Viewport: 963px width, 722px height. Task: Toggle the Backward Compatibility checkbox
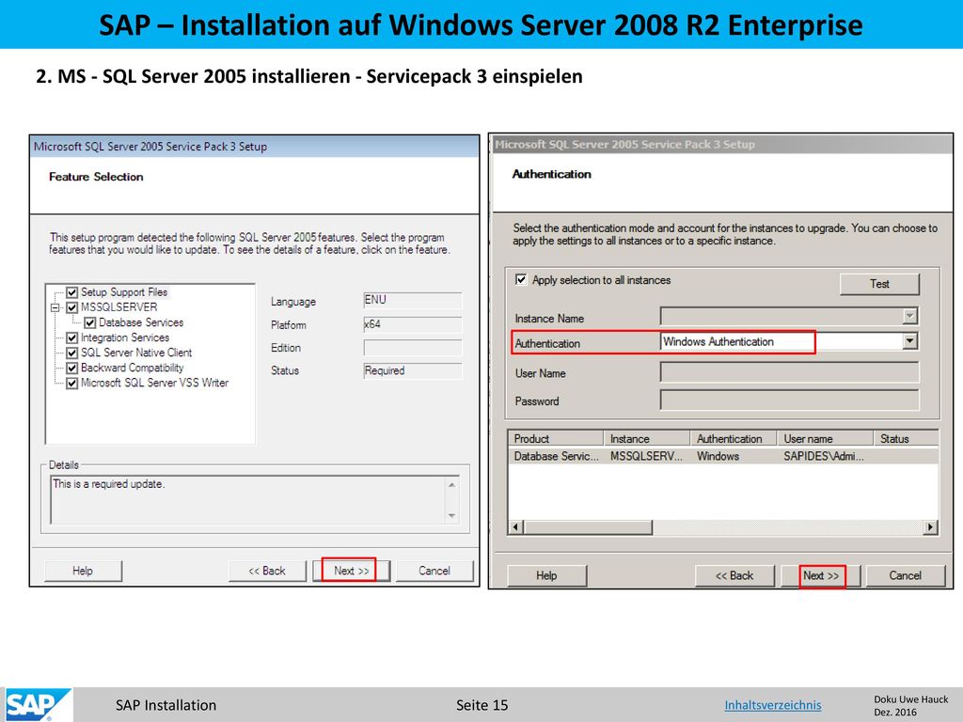71,368
